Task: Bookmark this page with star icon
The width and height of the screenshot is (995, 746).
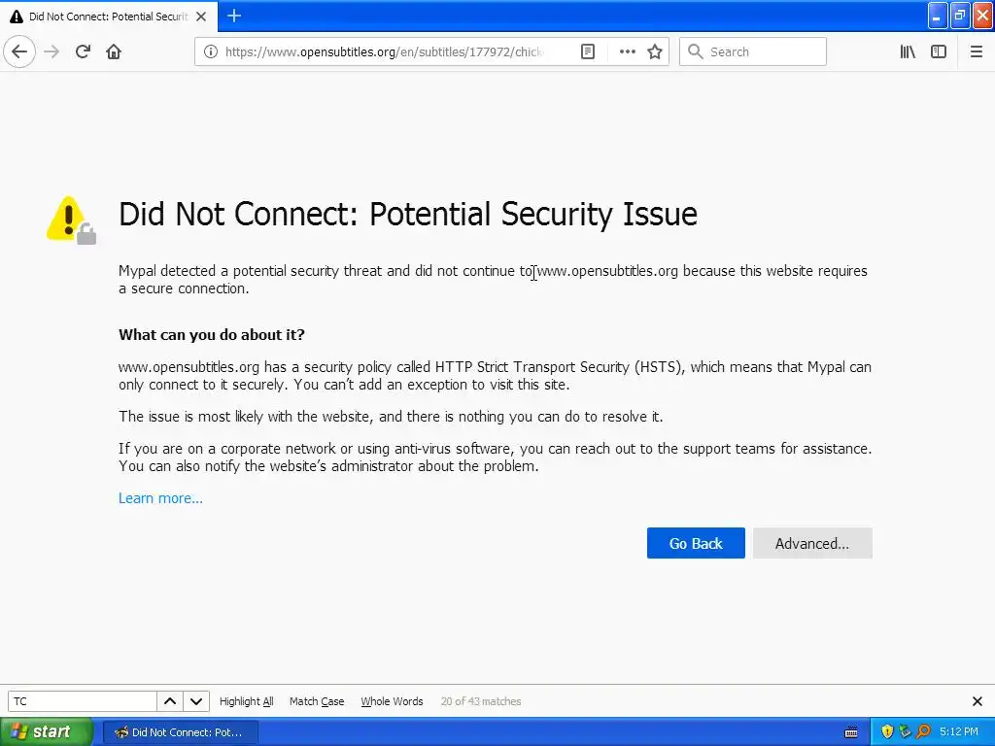Action: (655, 51)
